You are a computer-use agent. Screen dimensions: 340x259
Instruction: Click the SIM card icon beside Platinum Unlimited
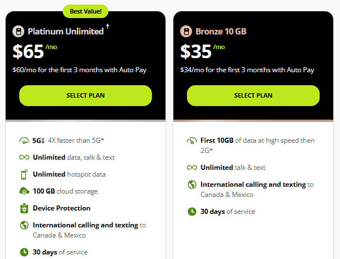click(x=18, y=32)
